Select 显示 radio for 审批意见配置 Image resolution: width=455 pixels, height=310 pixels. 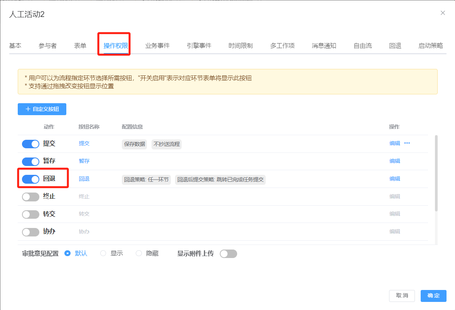pos(103,253)
